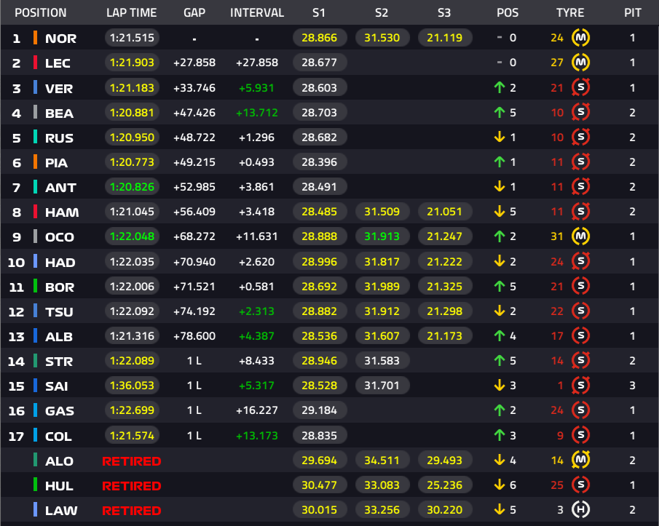Screen dimensions: 659x526
Task: Click the medium tyre icon in OCO's row
Action: pos(580,236)
